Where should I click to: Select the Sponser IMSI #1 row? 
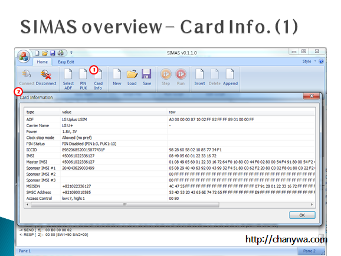170,168
